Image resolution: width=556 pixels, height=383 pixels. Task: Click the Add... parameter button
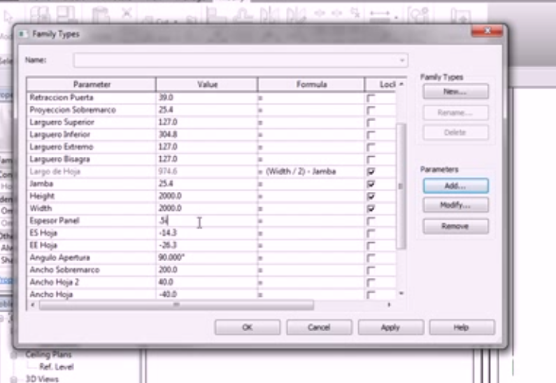point(456,186)
